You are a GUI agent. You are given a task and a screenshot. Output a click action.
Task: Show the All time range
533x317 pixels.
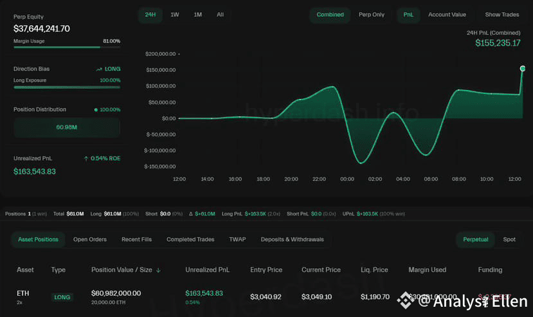221,15
